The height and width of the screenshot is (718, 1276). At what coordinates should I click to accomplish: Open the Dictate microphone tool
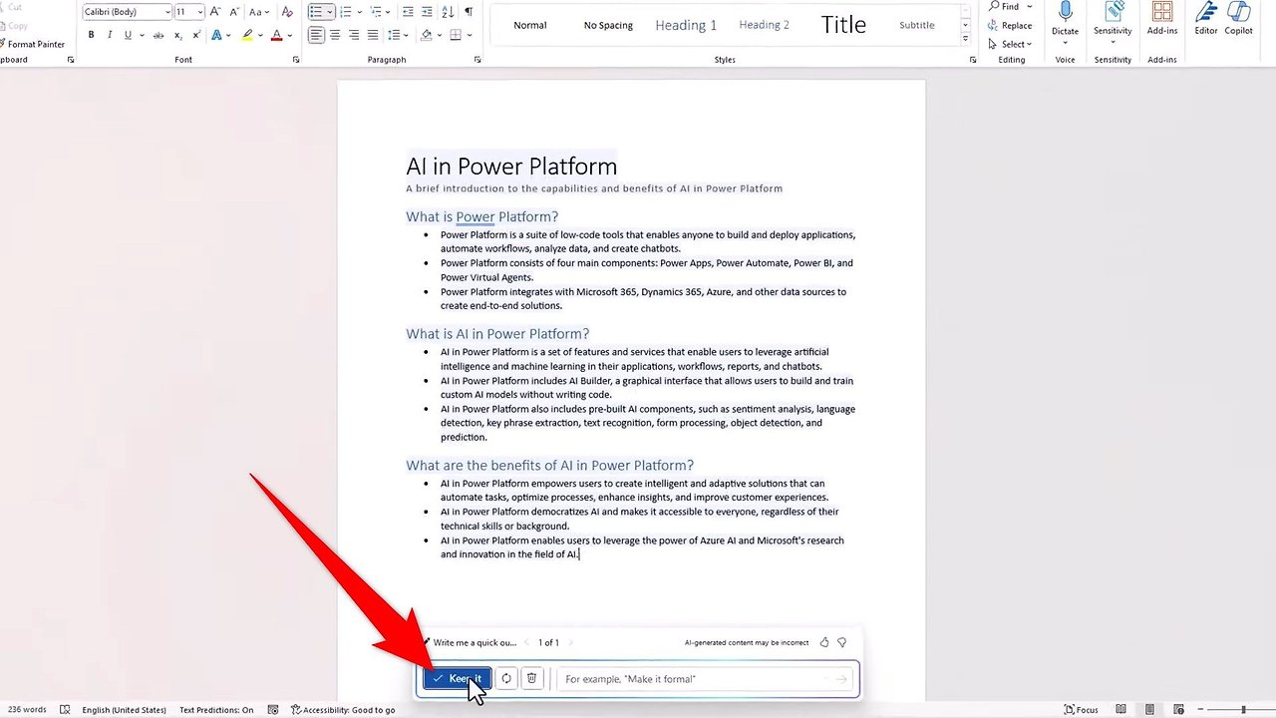[1065, 20]
